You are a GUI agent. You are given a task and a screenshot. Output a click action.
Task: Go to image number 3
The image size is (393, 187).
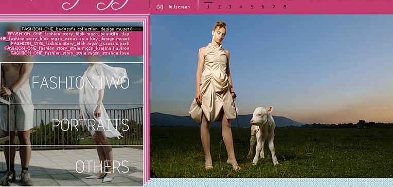coord(230,7)
